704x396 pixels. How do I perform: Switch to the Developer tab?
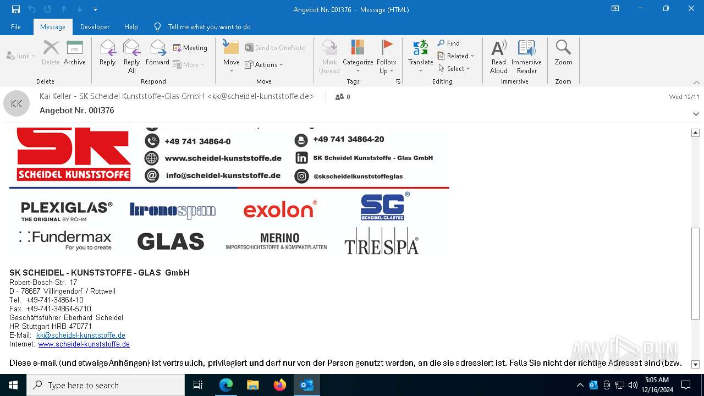(x=95, y=27)
